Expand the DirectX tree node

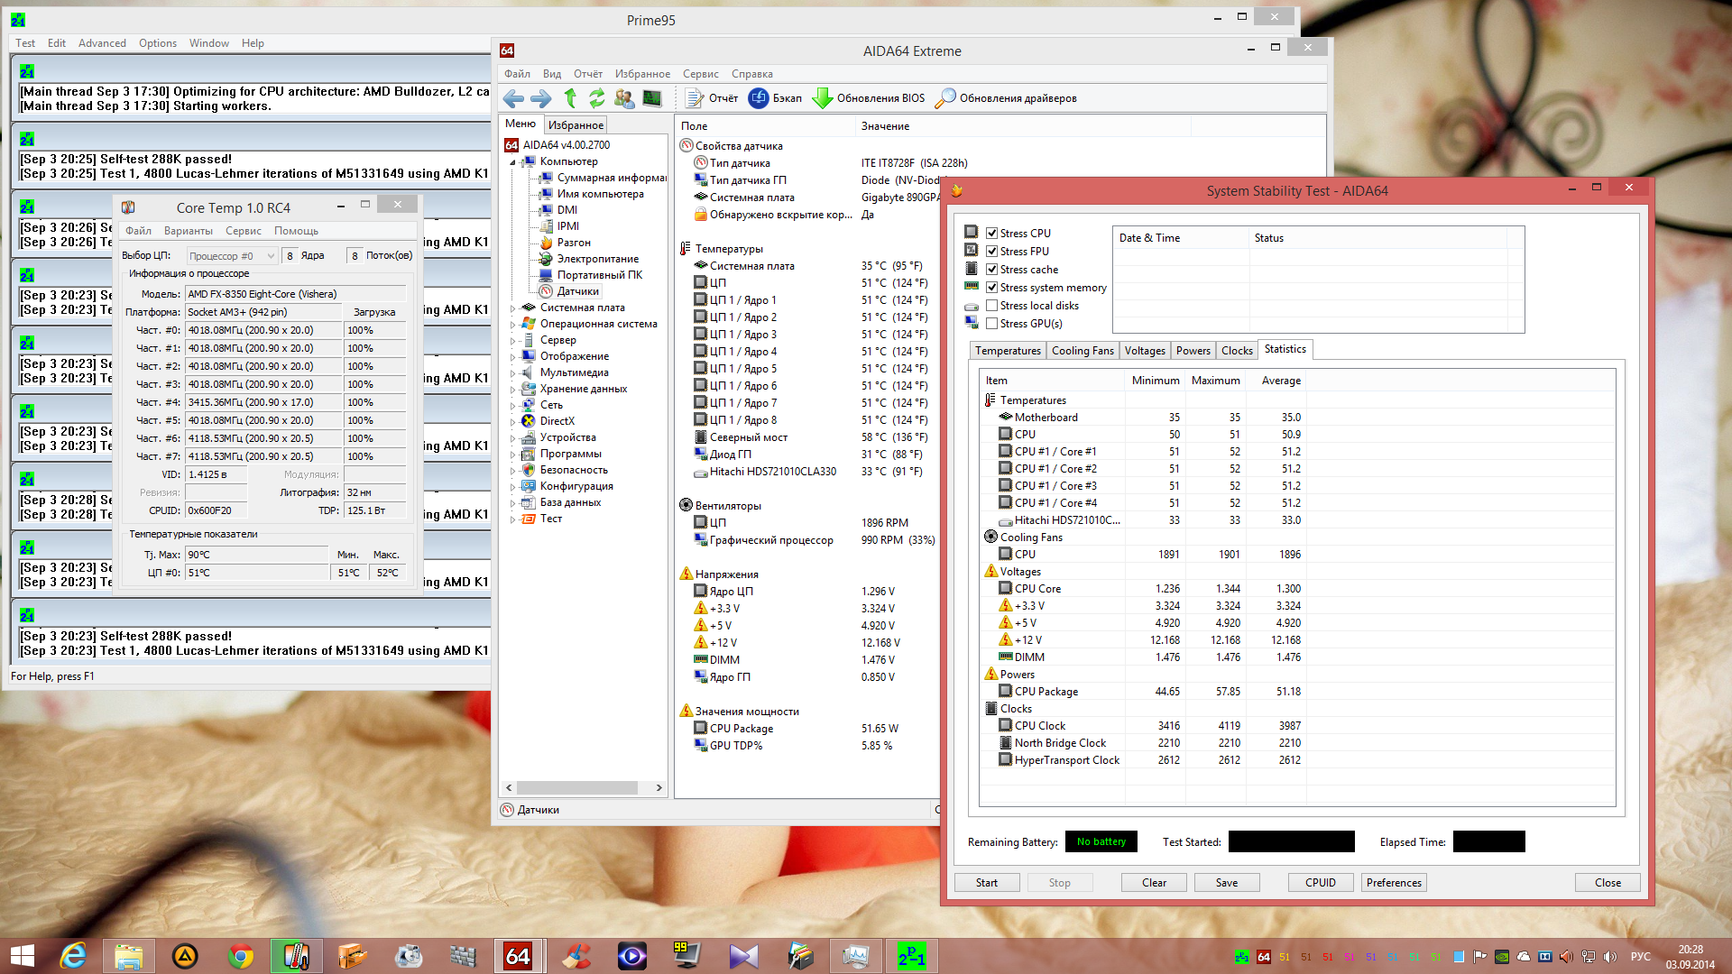pos(513,422)
